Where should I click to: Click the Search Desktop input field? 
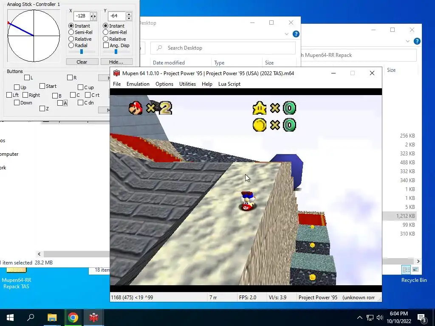click(x=223, y=48)
